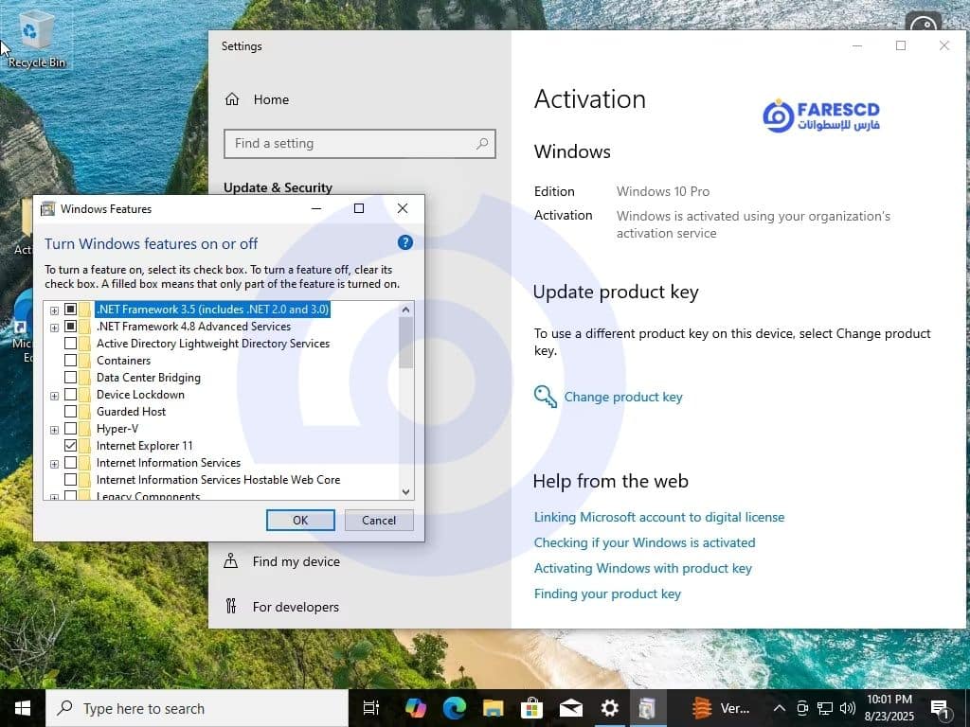970x727 pixels.
Task: Click the features list scrollbar thumb
Action: [x=405, y=343]
